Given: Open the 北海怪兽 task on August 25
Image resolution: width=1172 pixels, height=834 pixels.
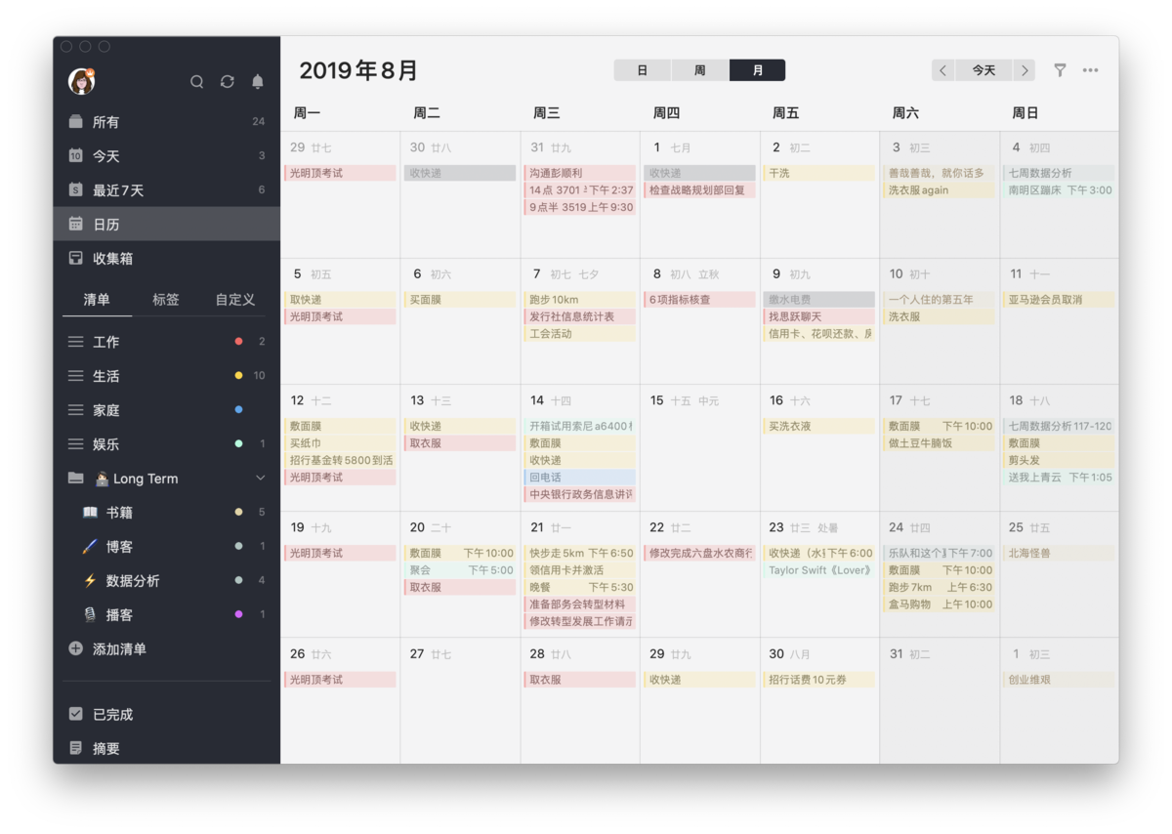Looking at the screenshot, I should 1059,553.
